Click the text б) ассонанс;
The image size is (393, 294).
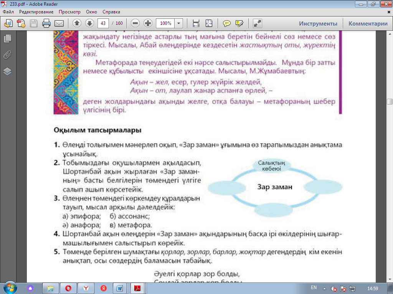click(x=130, y=216)
